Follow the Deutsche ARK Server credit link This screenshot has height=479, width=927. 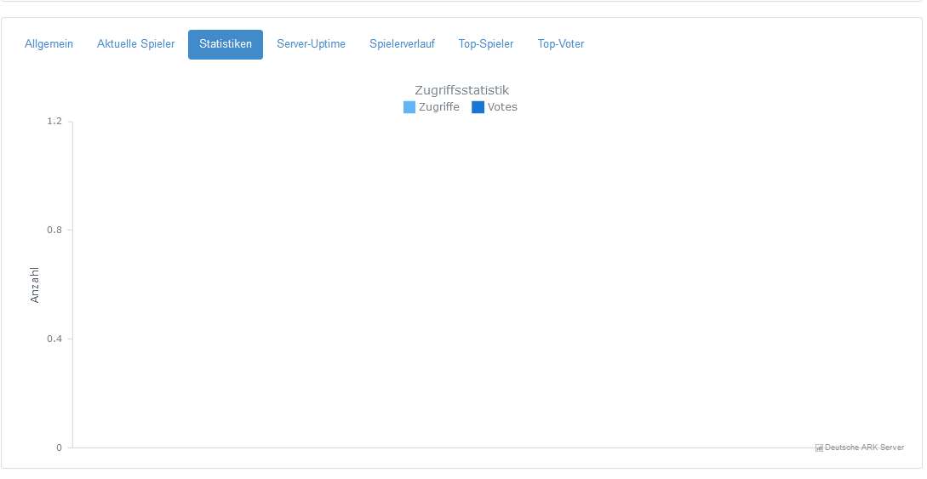tap(864, 448)
